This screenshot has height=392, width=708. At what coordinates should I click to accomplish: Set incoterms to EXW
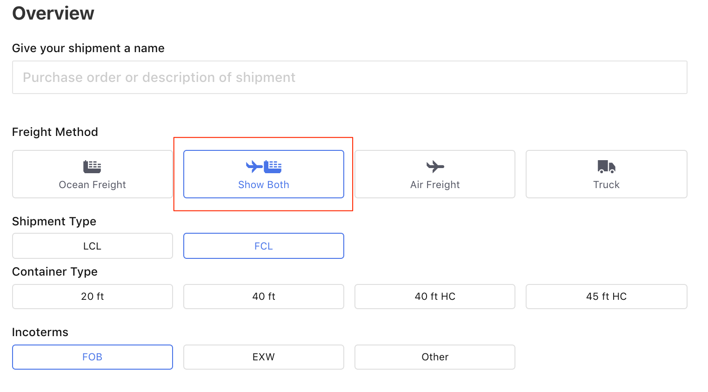(264, 357)
